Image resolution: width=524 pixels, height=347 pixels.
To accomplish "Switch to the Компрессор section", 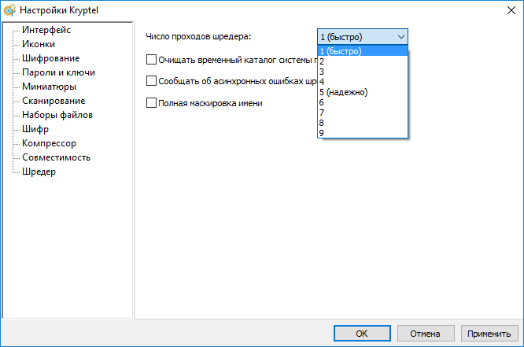I will [x=49, y=143].
